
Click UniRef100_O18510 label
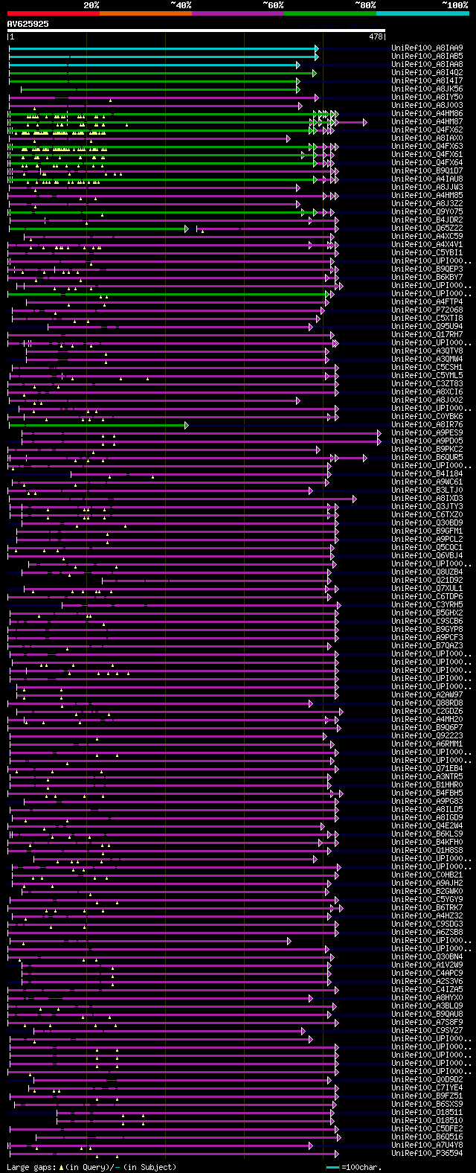pos(427,1120)
